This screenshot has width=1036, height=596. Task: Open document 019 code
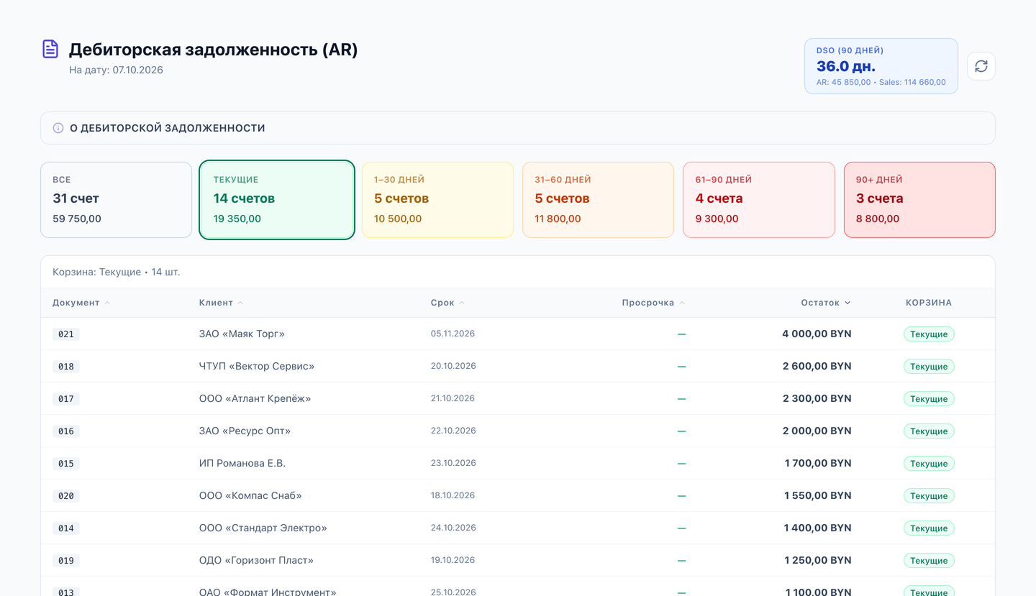(x=66, y=561)
